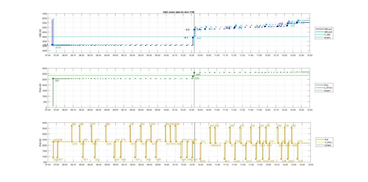Click the '301' pitch data label
This screenshot has height=182, width=368.
tap(57, 81)
